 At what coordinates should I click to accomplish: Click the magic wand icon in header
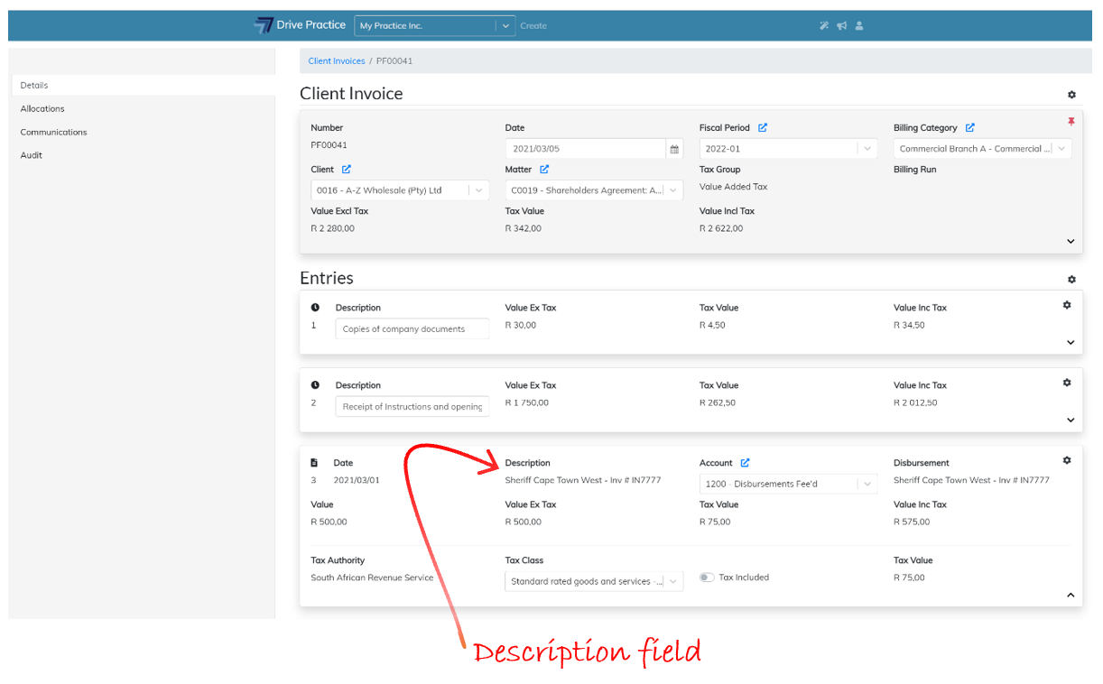pos(823,26)
